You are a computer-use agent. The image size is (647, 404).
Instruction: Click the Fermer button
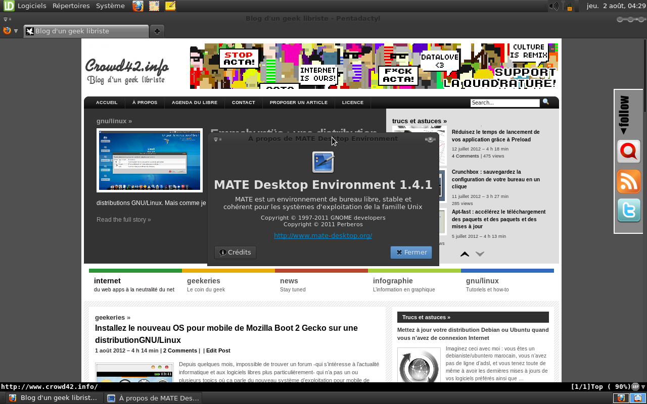pyautogui.click(x=411, y=252)
